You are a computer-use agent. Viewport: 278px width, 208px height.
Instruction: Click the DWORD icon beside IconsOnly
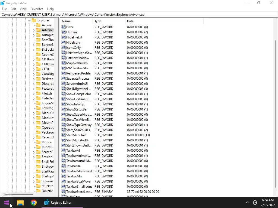click(x=64, y=47)
